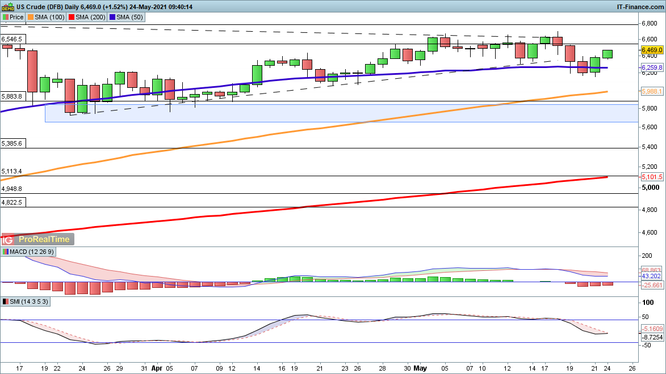Click the DEMO chart icon in title bar
Image resolution: width=666 pixels, height=374 pixels.
7,6
